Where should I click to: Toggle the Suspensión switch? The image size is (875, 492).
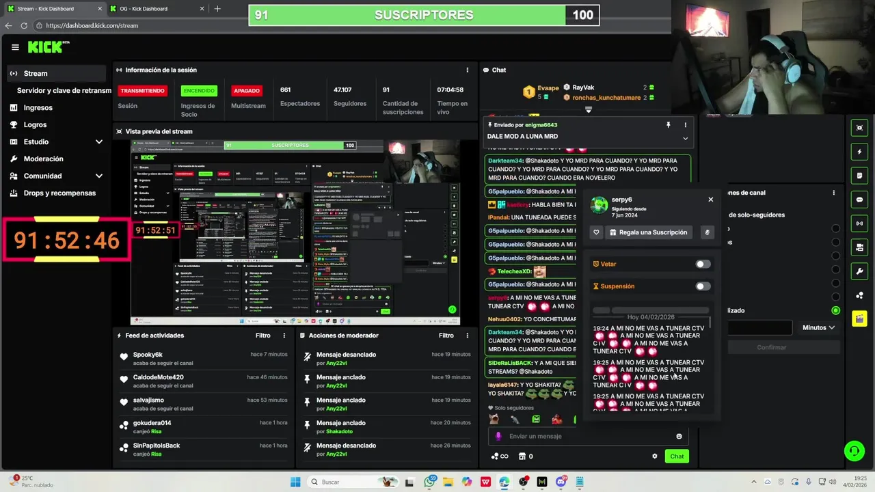[x=703, y=286]
